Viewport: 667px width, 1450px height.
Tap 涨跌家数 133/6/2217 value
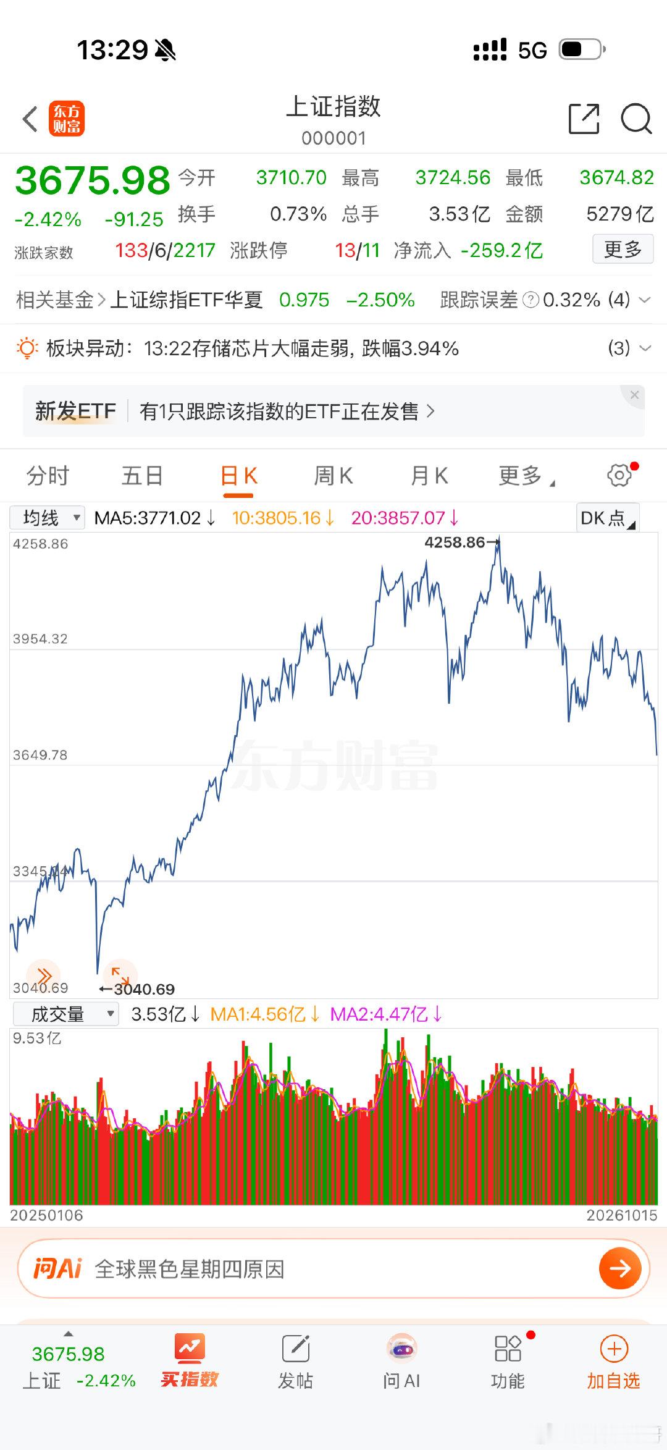pyautogui.click(x=165, y=250)
